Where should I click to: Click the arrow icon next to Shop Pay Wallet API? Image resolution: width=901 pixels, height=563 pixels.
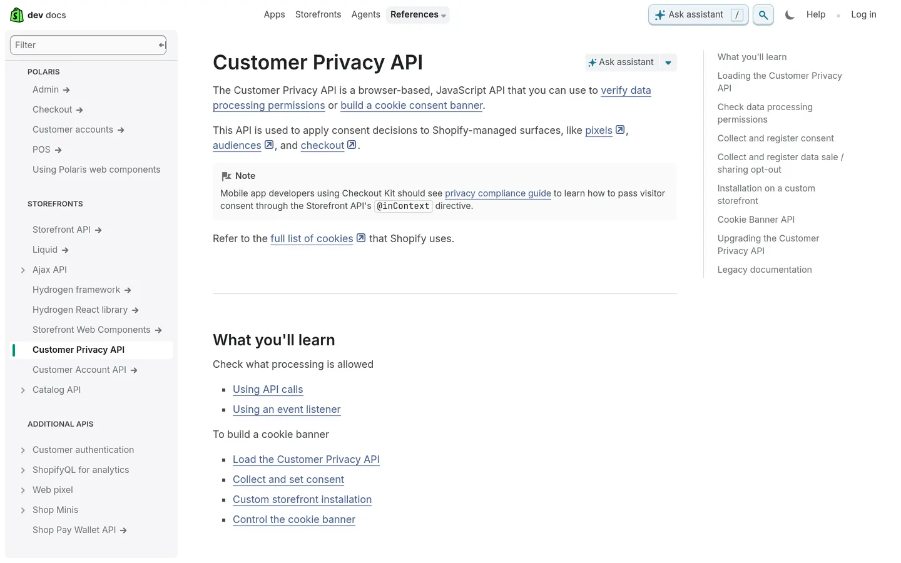click(123, 530)
